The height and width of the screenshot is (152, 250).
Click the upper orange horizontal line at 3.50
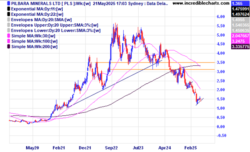point(154,62)
